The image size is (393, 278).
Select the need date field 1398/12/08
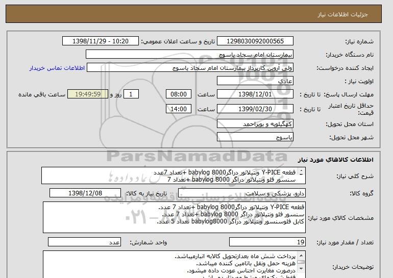(85, 193)
